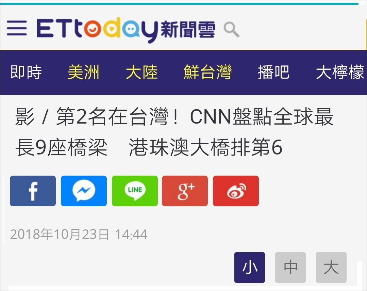Share via Facebook Messenger
The image size is (367, 291).
coord(84,191)
